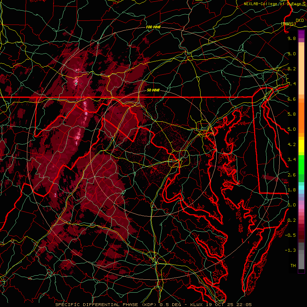Click the -1.3 value on the KDP scale
The height and width of the screenshot is (307, 307).
tap(290, 250)
